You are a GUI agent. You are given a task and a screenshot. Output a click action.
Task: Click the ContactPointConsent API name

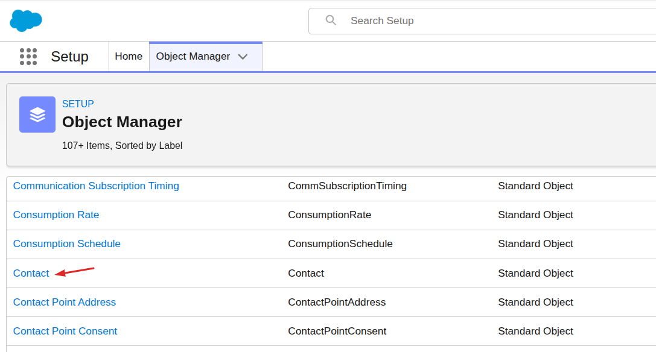click(337, 331)
